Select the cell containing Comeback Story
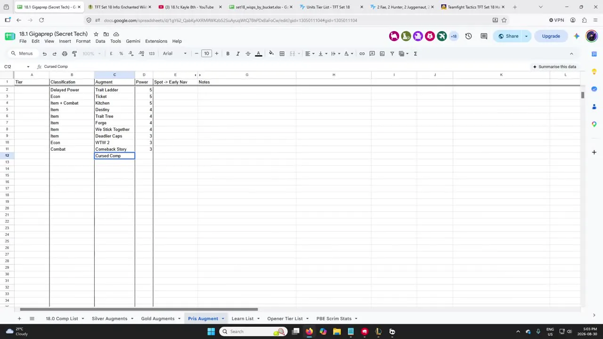This screenshot has width=603, height=339. point(114,149)
